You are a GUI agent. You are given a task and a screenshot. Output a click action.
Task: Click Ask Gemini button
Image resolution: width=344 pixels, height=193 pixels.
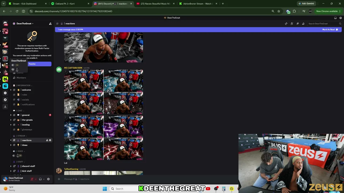click(306, 4)
